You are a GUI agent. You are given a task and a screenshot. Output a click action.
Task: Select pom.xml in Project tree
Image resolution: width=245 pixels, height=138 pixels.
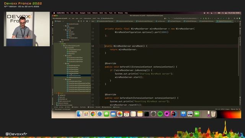click(61, 97)
